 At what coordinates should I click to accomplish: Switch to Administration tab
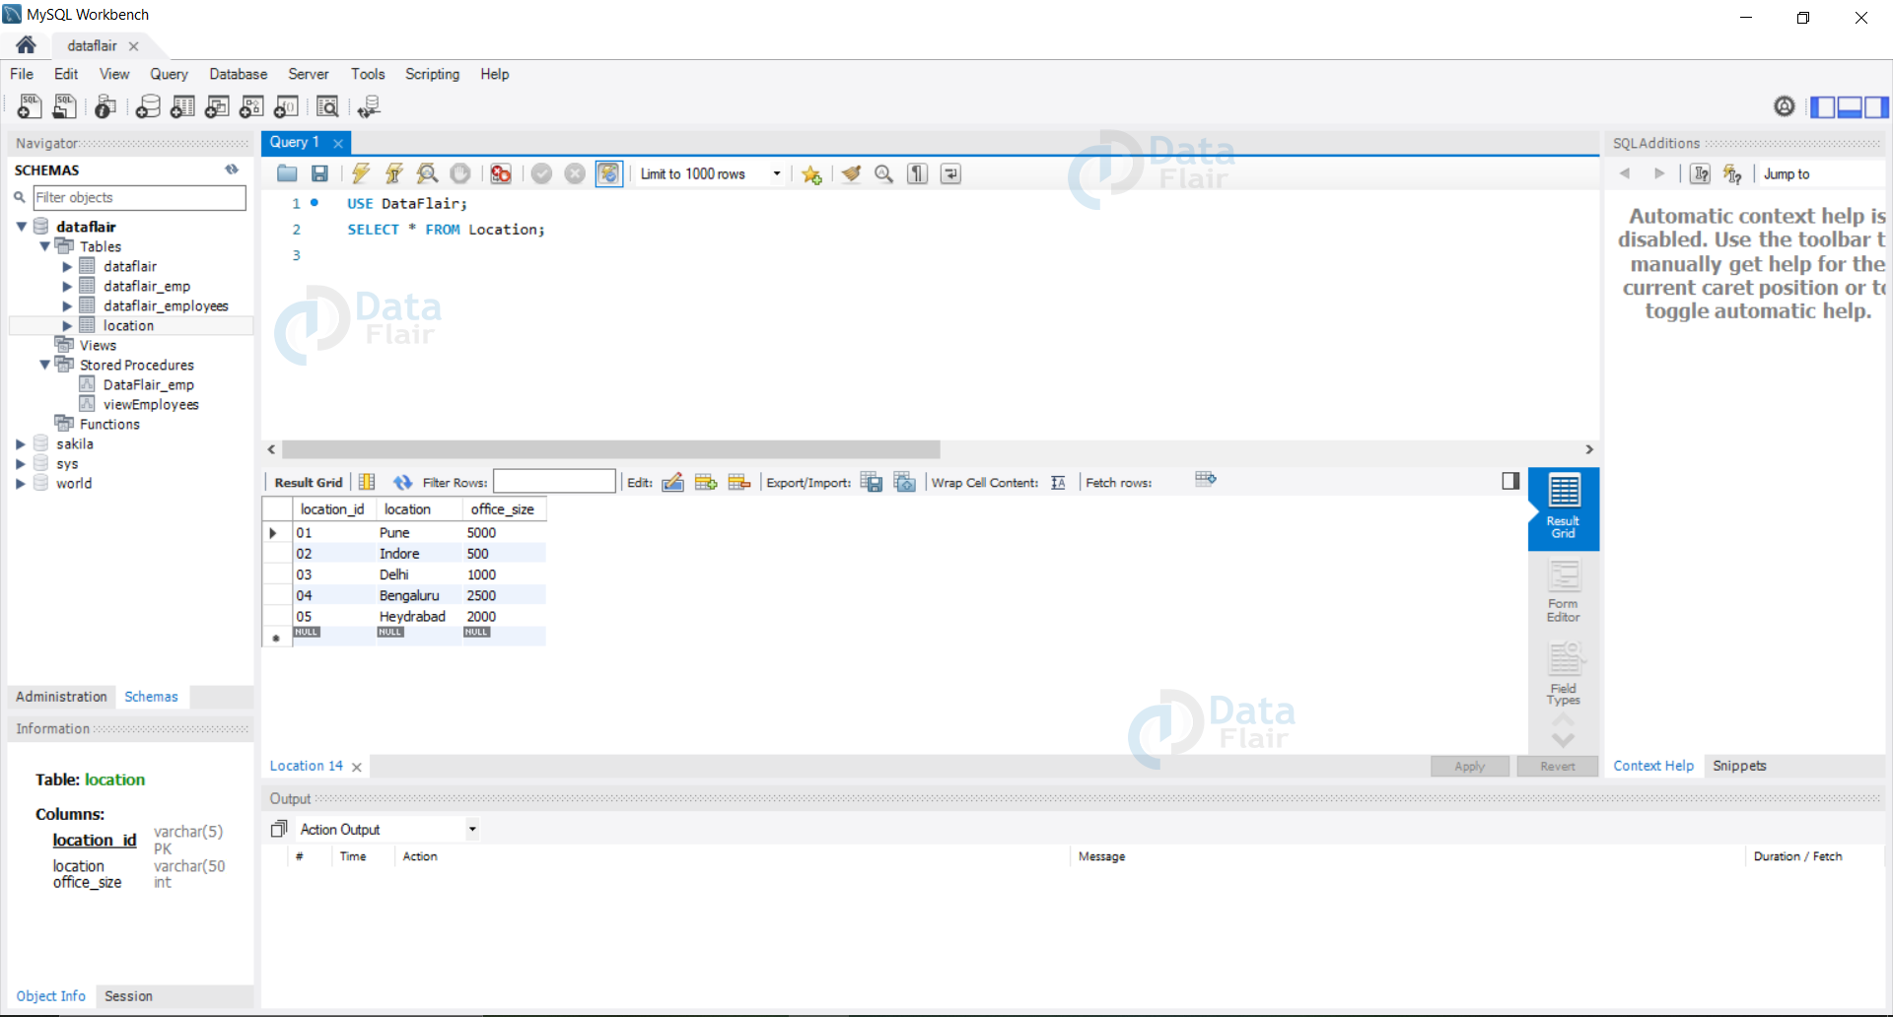[x=61, y=697]
